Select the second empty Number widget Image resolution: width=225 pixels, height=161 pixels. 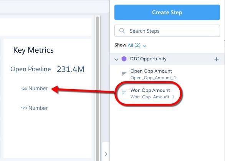pos(34,108)
